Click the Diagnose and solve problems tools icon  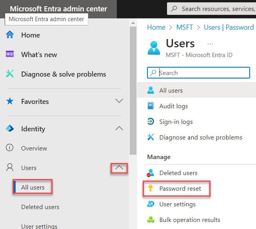tap(151, 137)
